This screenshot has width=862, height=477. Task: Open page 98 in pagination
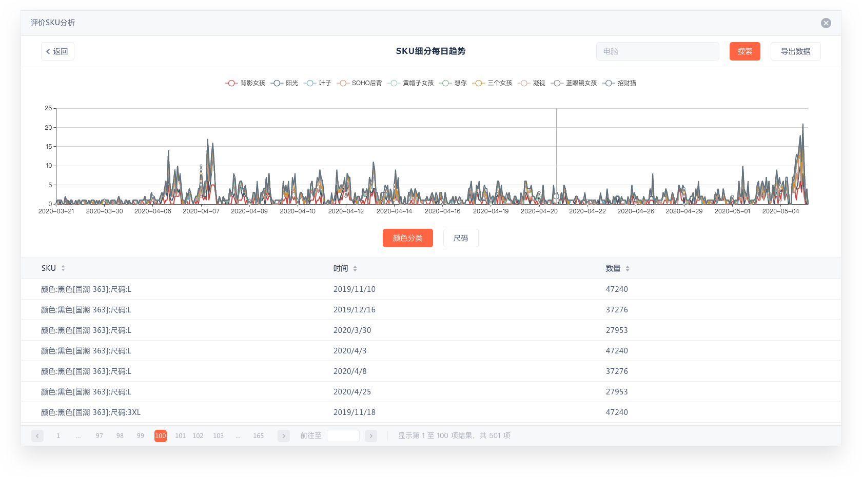[x=120, y=436]
